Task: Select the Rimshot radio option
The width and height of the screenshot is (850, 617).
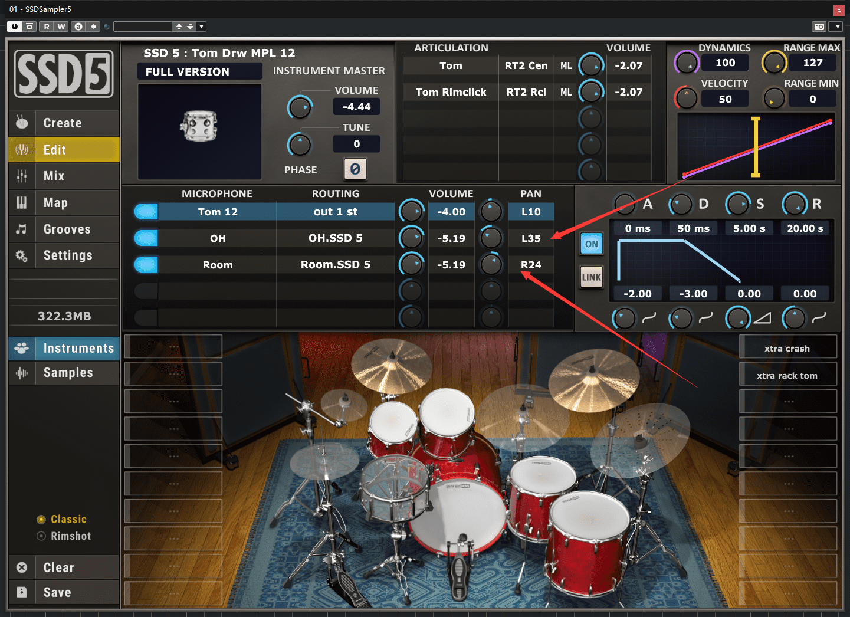Action: 41,536
